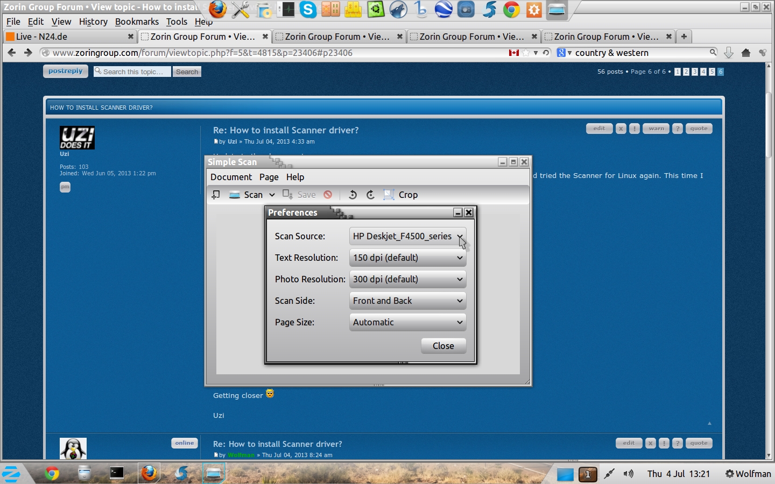The width and height of the screenshot is (775, 484).
Task: Launch Chrome from the bottom taskbar
Action: pos(52,473)
